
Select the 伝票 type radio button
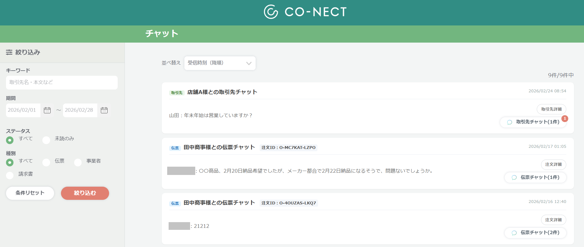[x=46, y=162]
